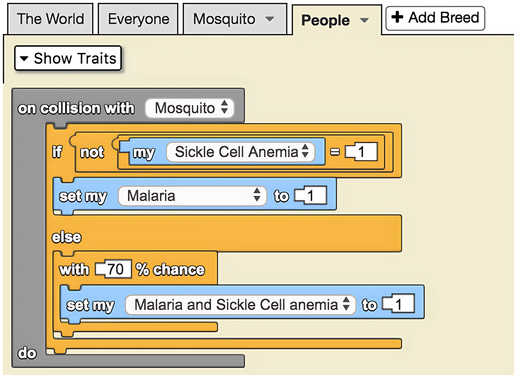Click the Show Traits triangle icon
The height and width of the screenshot is (375, 514).
[24, 58]
